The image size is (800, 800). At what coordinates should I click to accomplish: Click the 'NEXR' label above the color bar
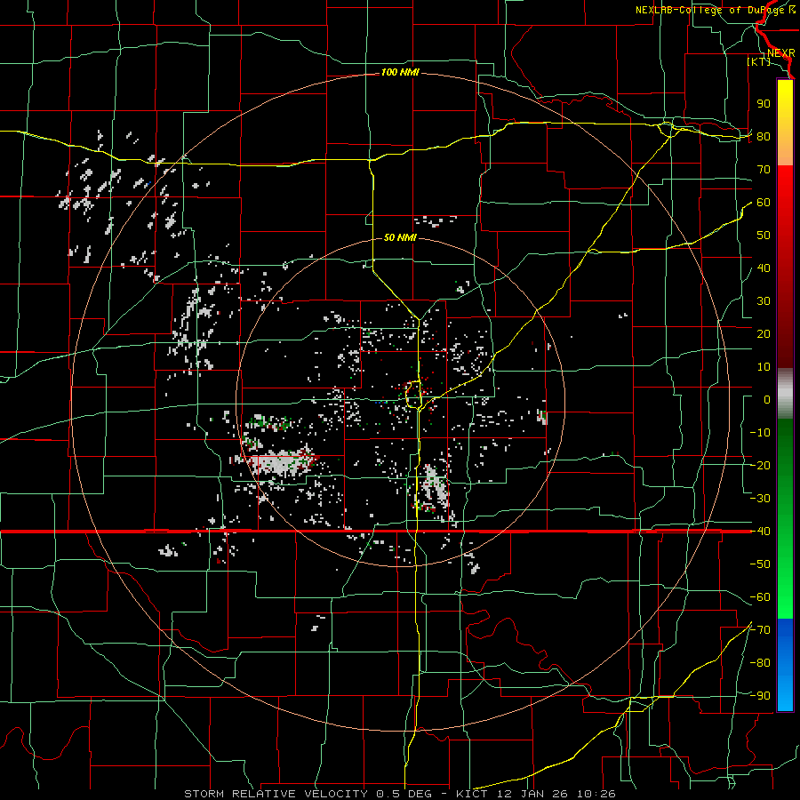click(x=781, y=53)
